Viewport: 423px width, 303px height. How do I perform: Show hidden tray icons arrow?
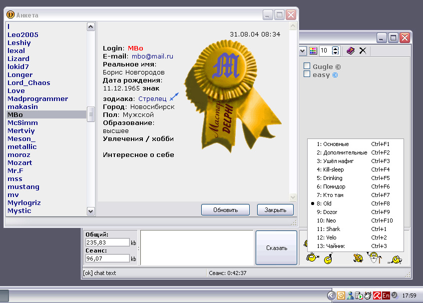tap(332, 295)
